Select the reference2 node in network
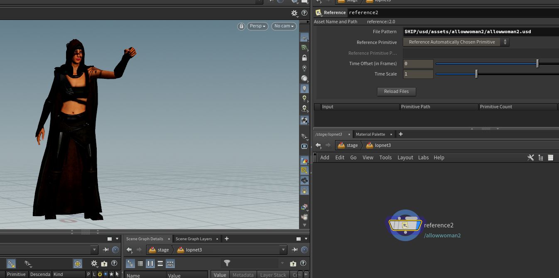The height and width of the screenshot is (278, 559). coord(405,225)
